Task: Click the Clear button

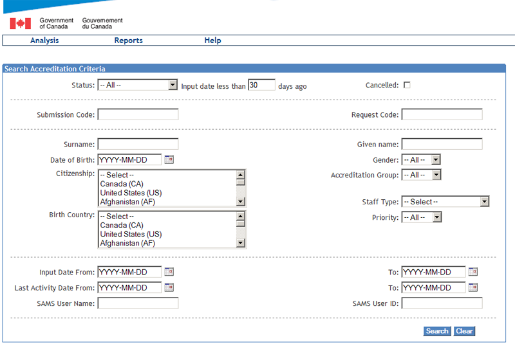Action: [x=464, y=331]
